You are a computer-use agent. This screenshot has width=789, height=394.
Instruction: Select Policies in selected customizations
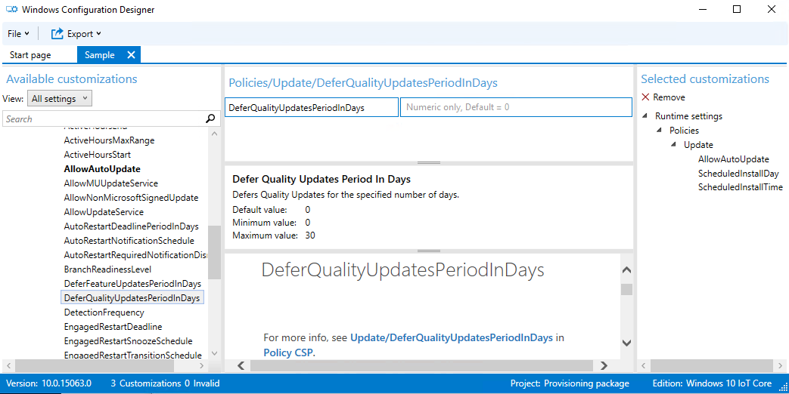pyautogui.click(x=684, y=131)
